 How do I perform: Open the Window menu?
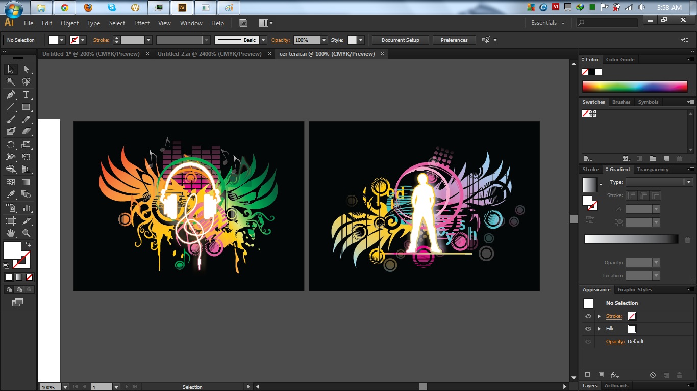[191, 23]
